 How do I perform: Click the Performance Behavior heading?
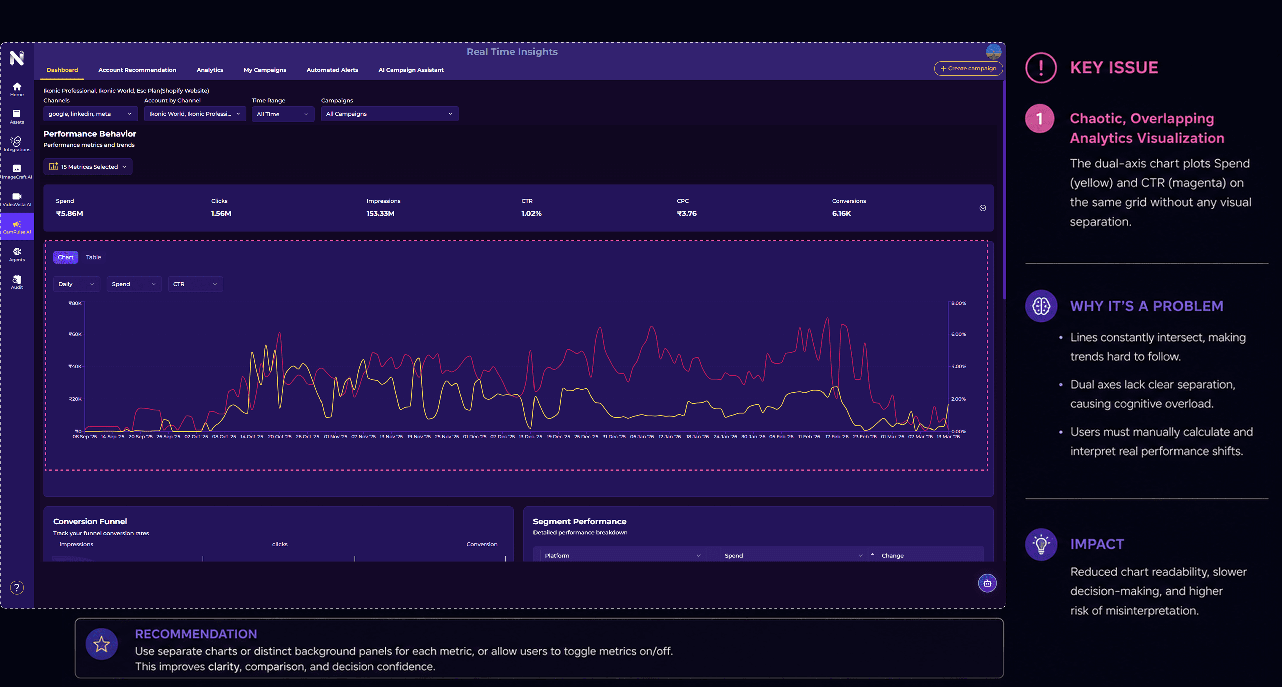pos(89,133)
